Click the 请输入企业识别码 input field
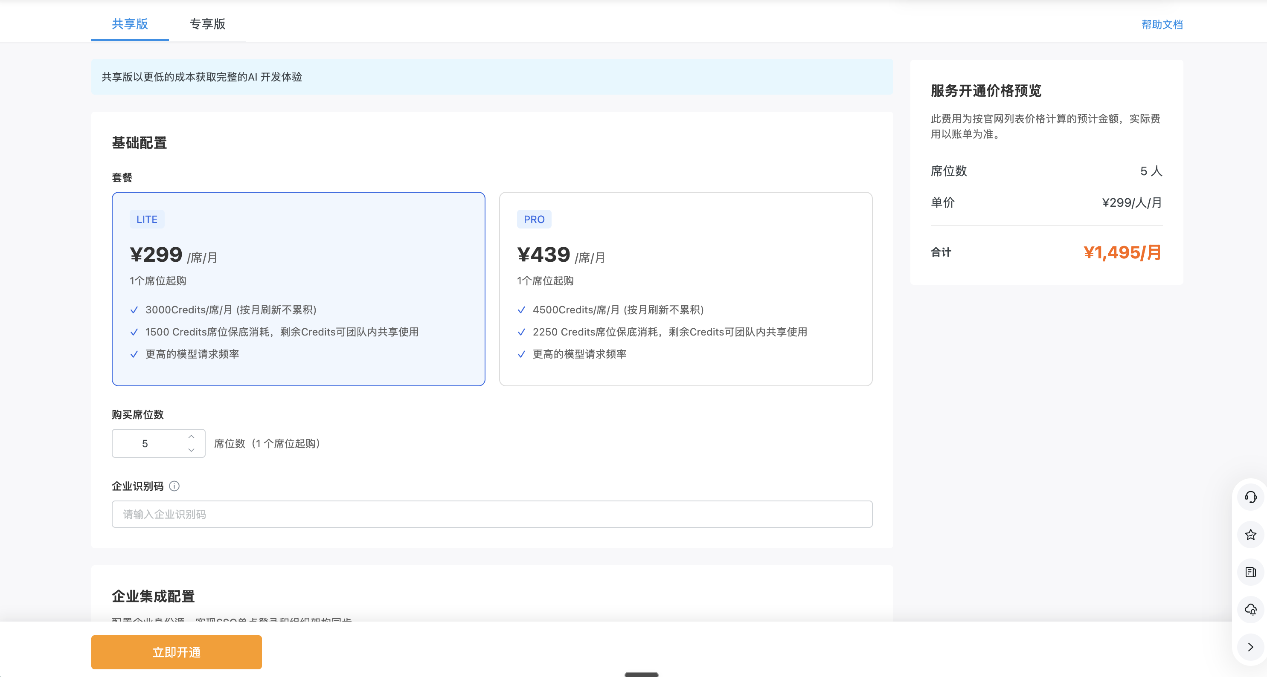The width and height of the screenshot is (1267, 677). click(492, 514)
